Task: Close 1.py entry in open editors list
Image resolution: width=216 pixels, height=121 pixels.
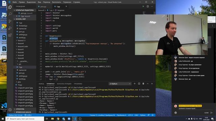Action: (x=17, y=16)
